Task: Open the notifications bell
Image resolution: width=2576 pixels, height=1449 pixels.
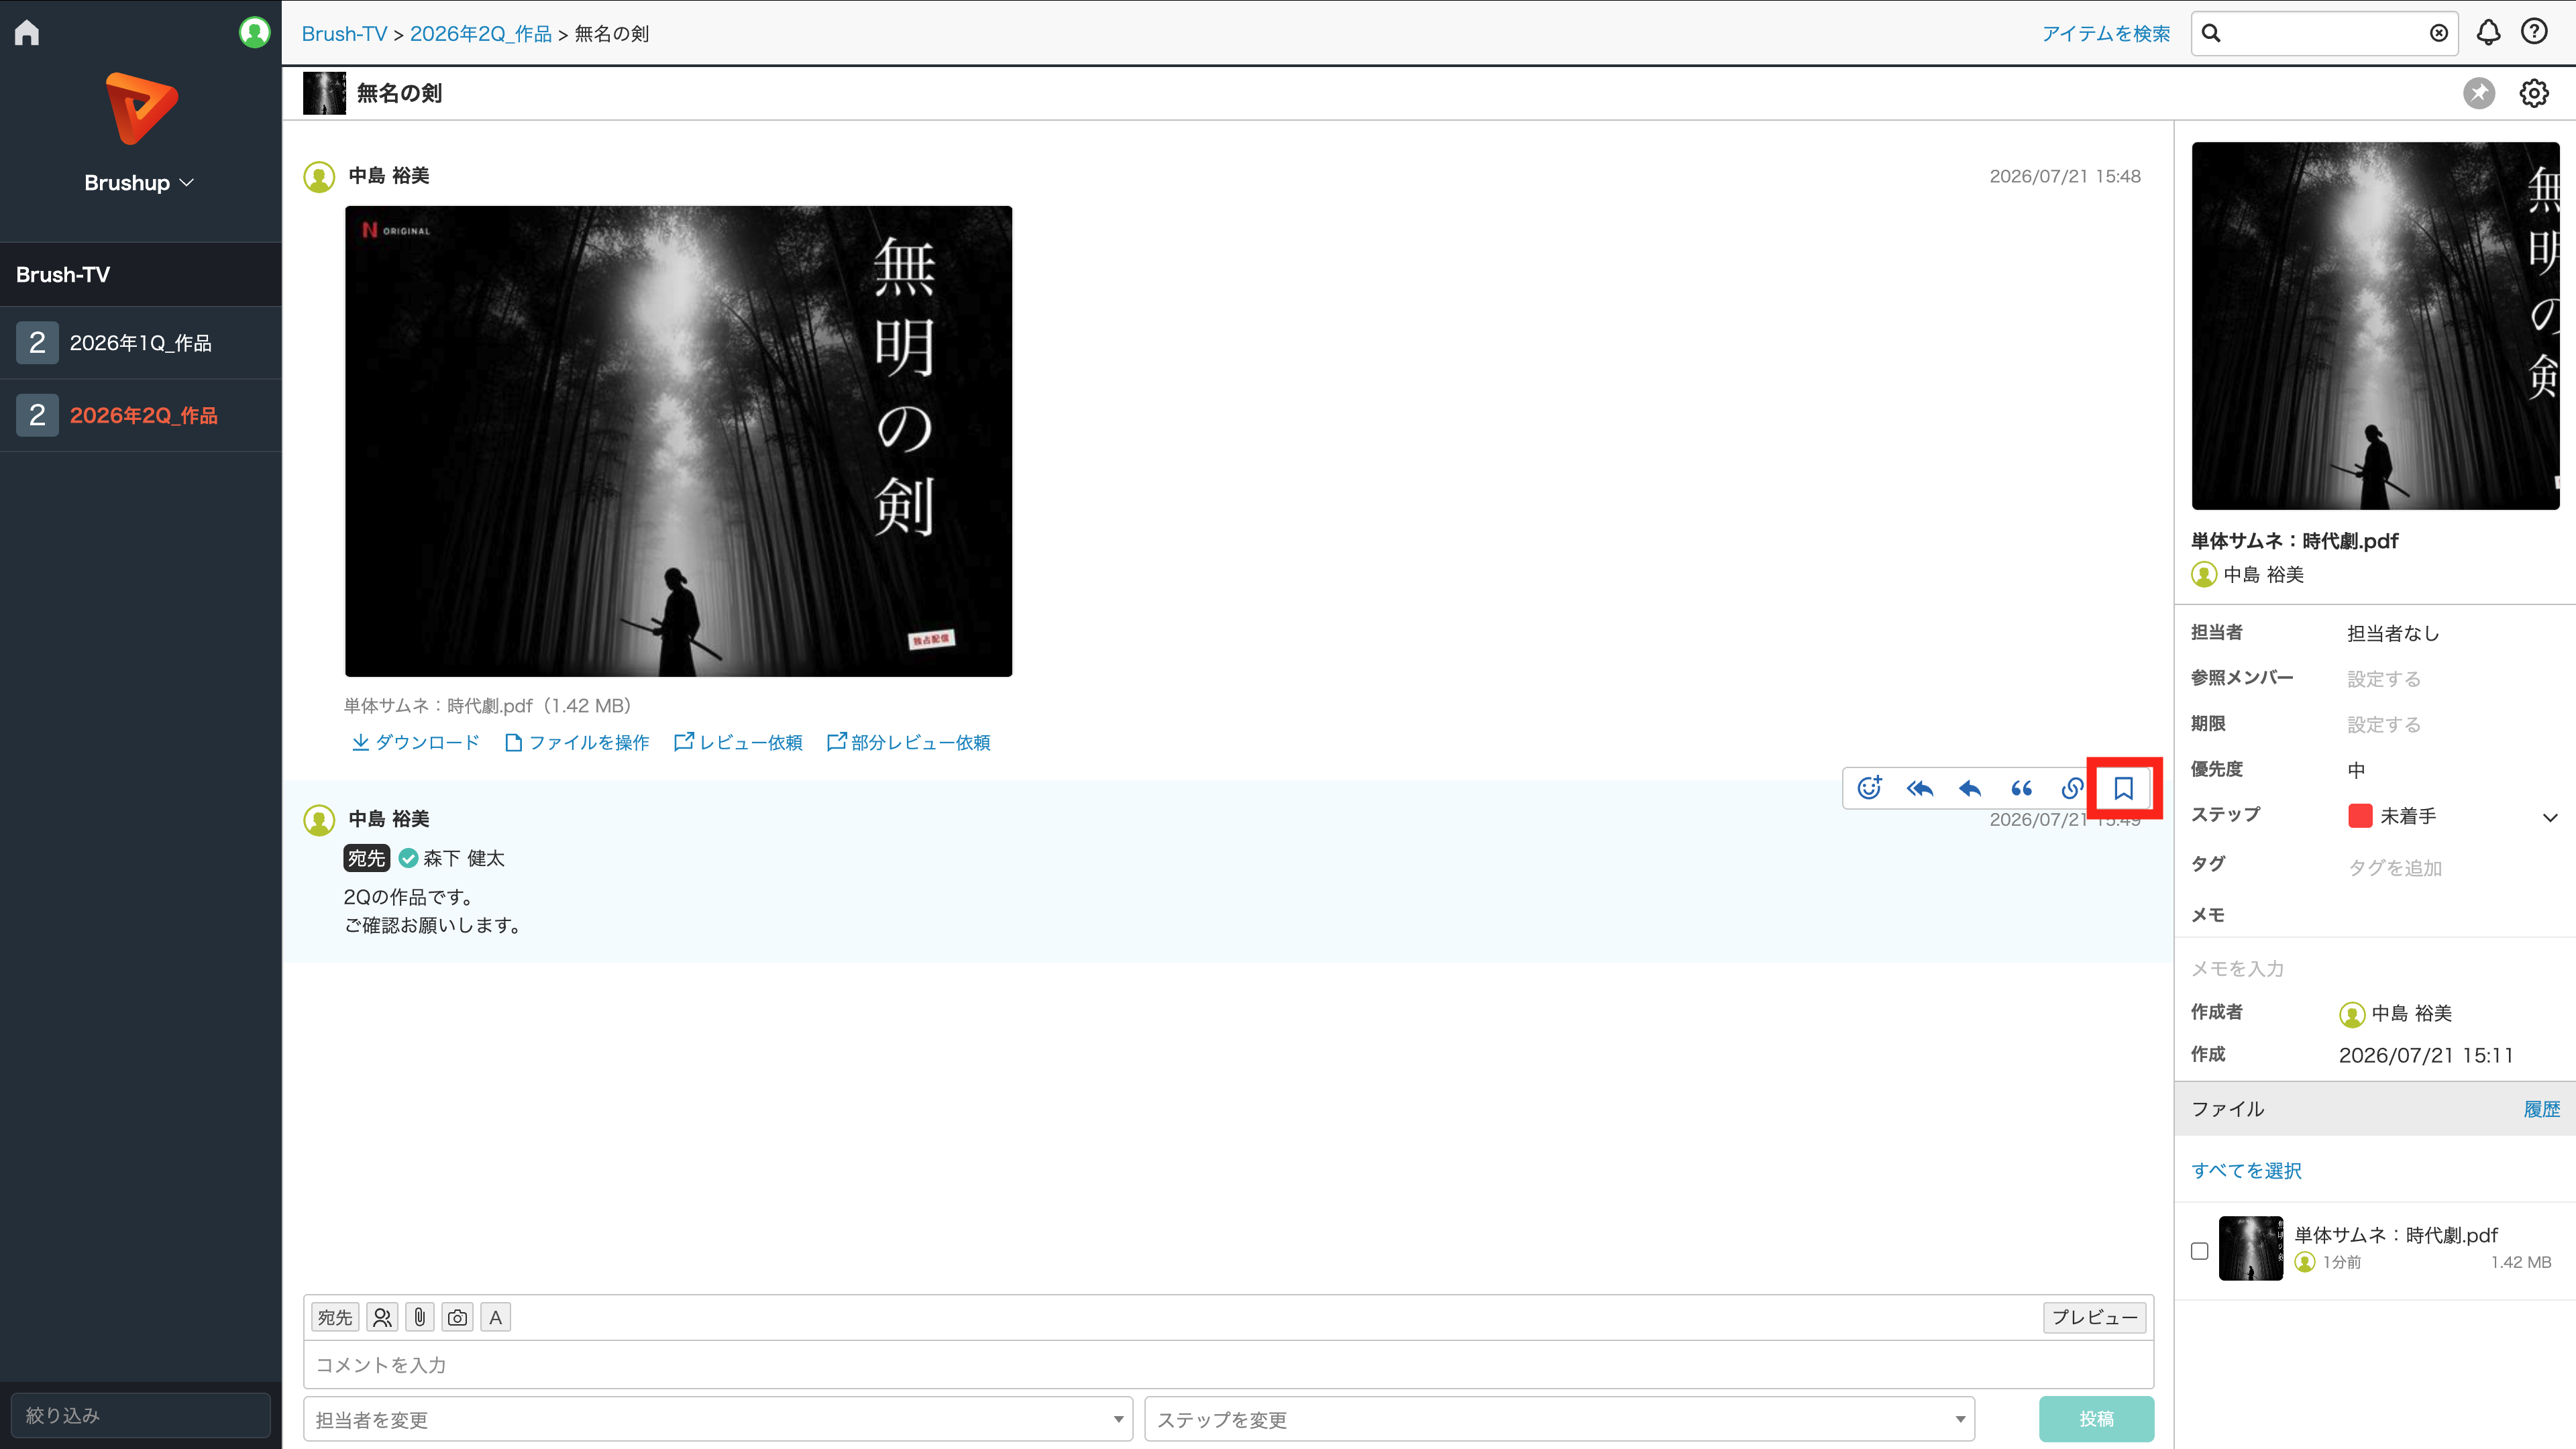Action: pos(2488,33)
